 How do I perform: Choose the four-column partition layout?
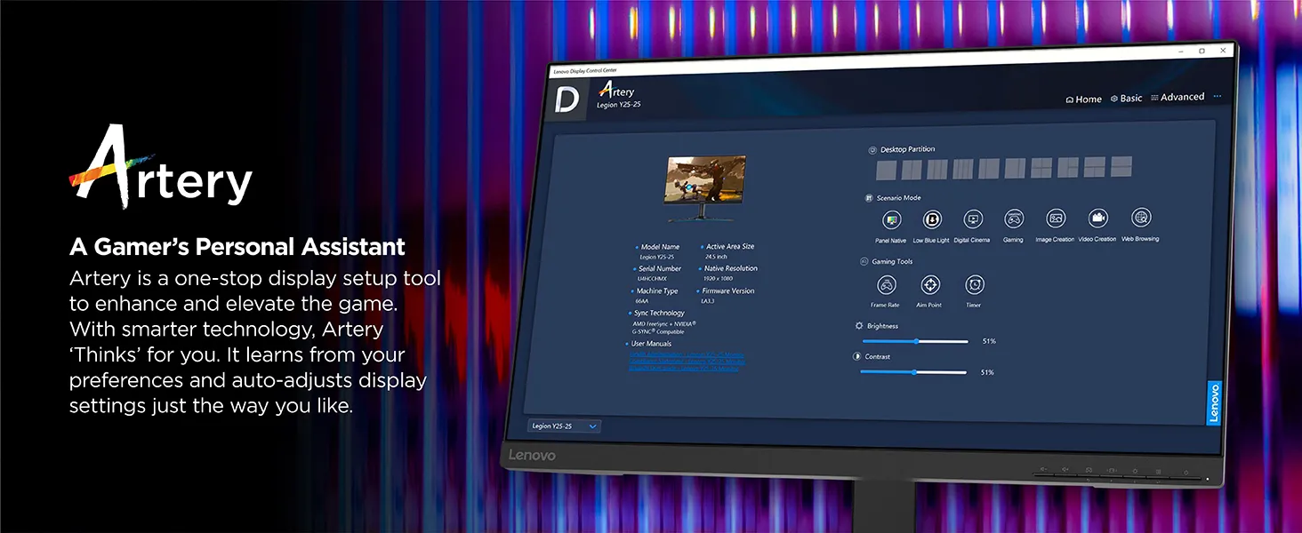963,169
